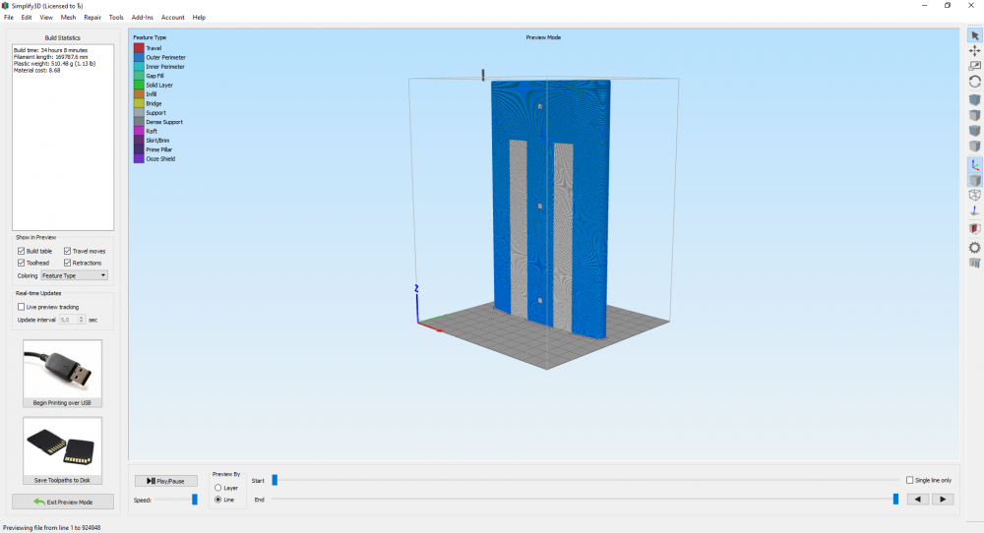Click Begin Printing over USB label
This screenshot has width=984, height=533.
62,402
